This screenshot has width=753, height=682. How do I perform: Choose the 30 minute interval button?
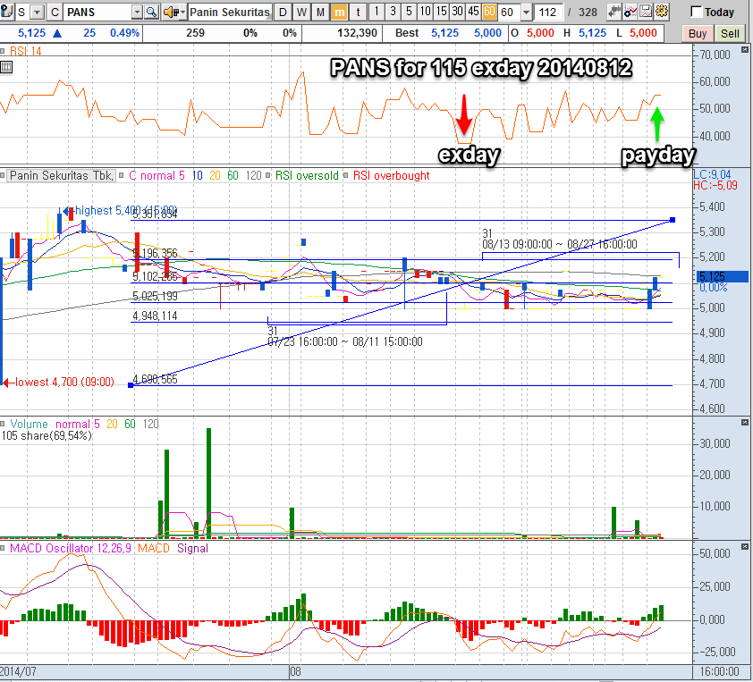tap(457, 12)
